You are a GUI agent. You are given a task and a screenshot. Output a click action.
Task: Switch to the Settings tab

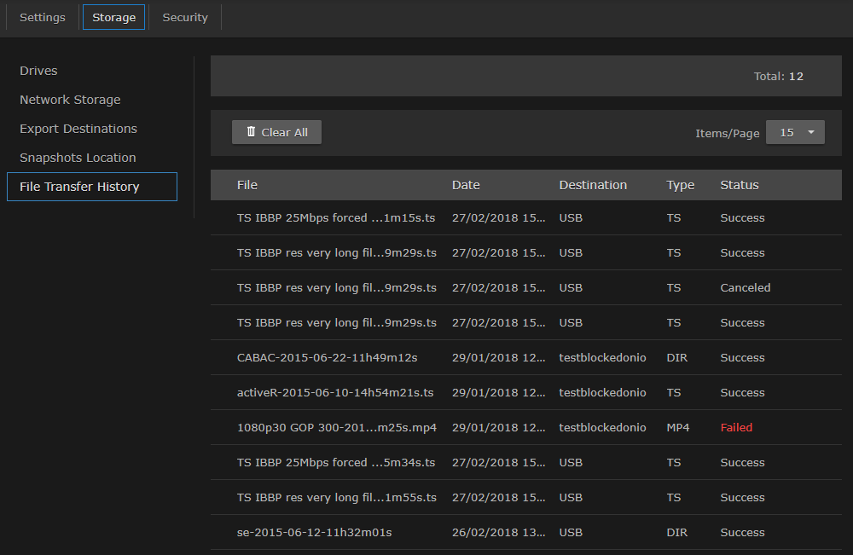click(42, 17)
